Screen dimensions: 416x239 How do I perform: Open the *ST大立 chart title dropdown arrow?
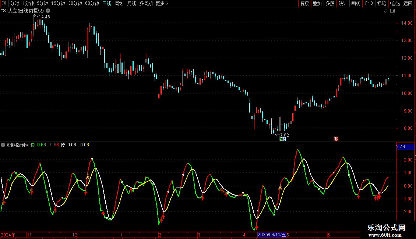click(48, 11)
